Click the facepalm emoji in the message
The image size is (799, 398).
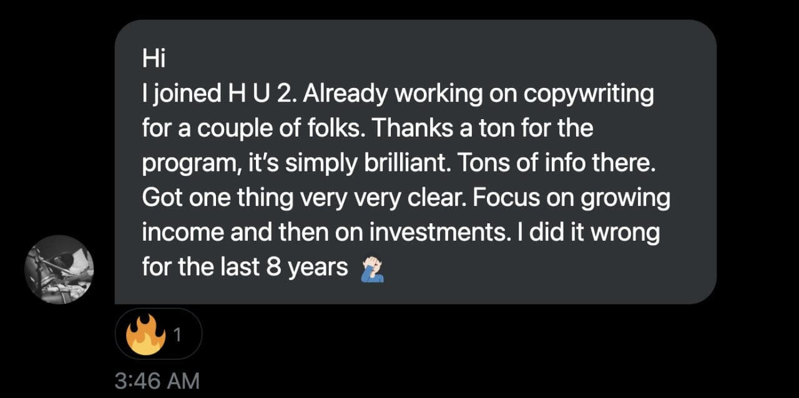[372, 269]
